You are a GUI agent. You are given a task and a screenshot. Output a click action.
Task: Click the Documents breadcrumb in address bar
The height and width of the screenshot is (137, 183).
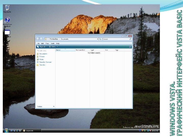pos(65,39)
